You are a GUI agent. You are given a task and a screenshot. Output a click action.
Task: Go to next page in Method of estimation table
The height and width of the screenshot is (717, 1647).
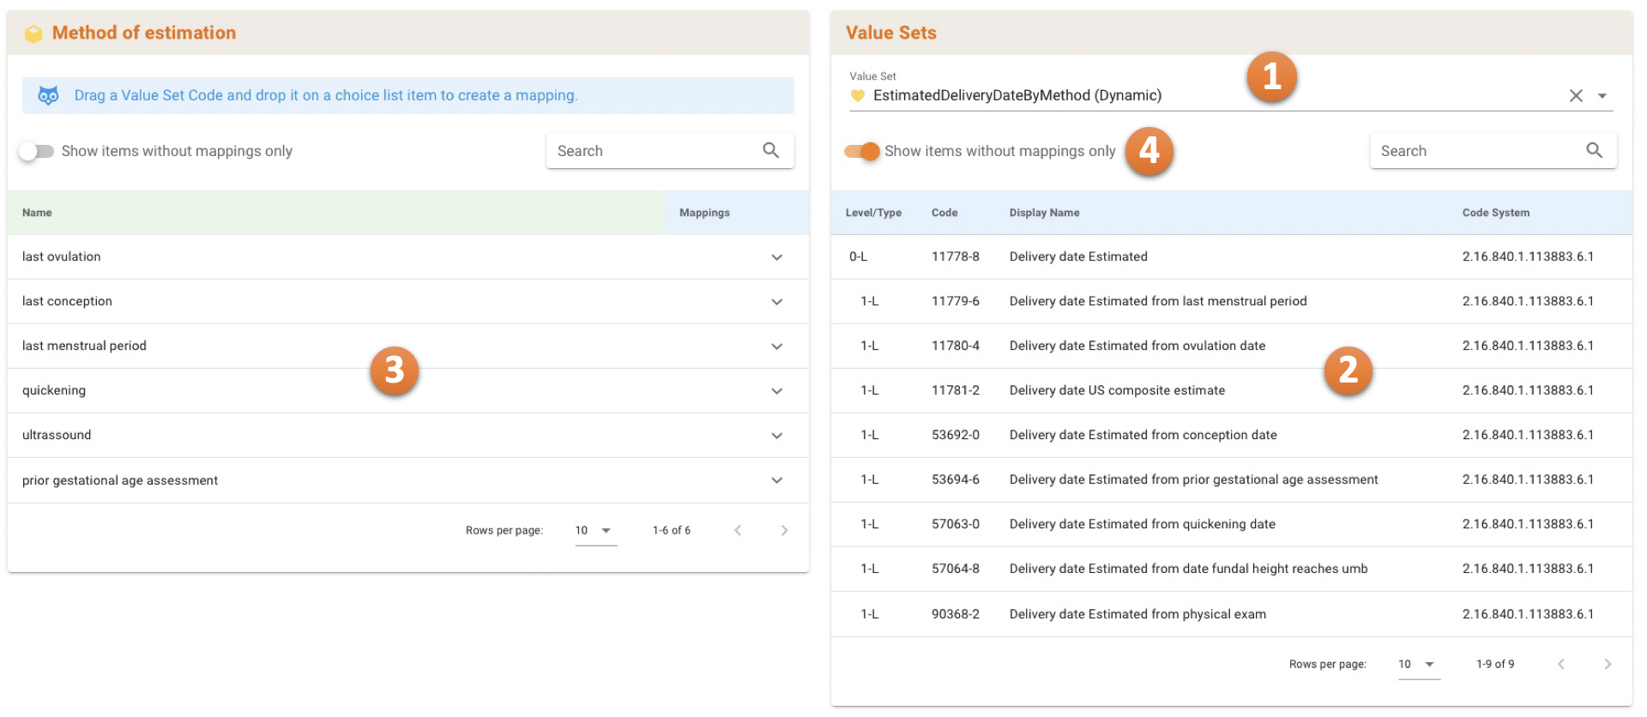[783, 530]
